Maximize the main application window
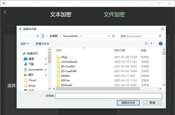The width and height of the screenshot is (175, 115). click(x=159, y=3)
